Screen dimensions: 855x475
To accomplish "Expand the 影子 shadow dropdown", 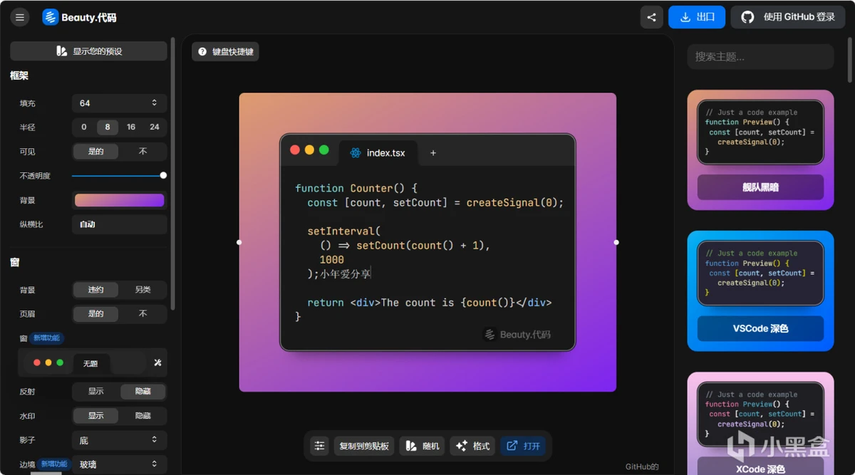I will click(119, 441).
